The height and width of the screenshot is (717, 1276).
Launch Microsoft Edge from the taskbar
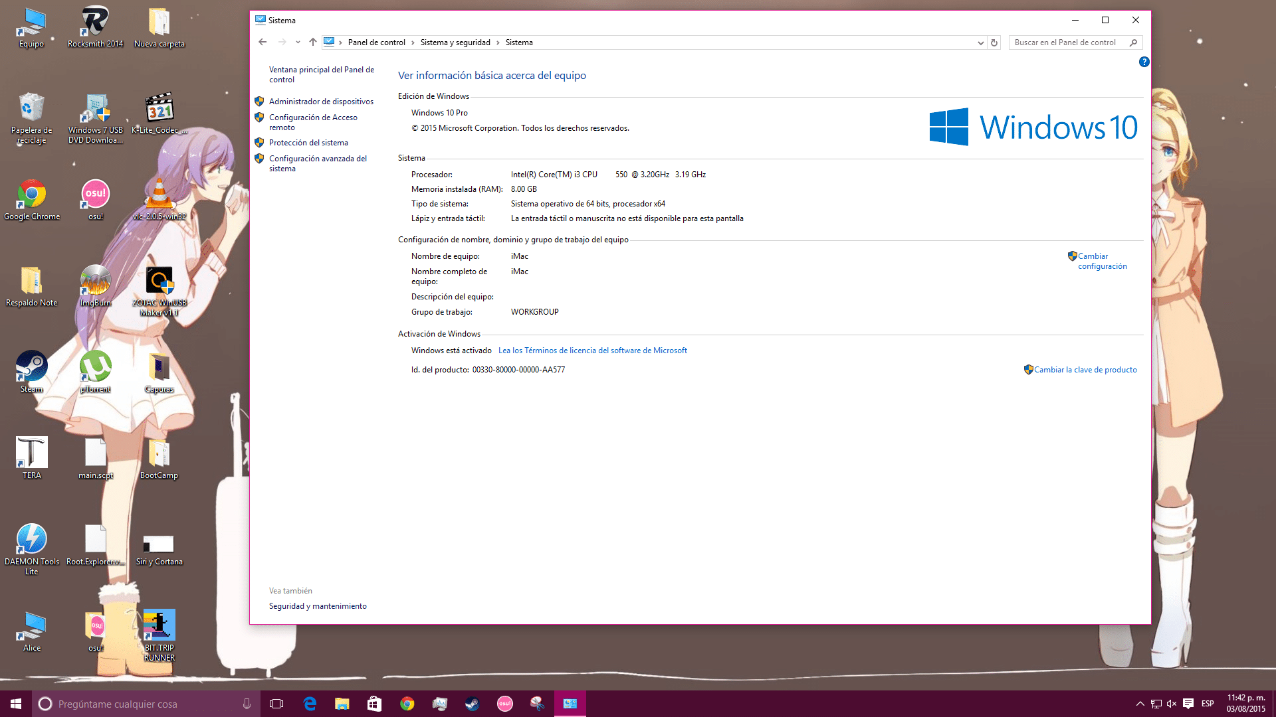310,704
